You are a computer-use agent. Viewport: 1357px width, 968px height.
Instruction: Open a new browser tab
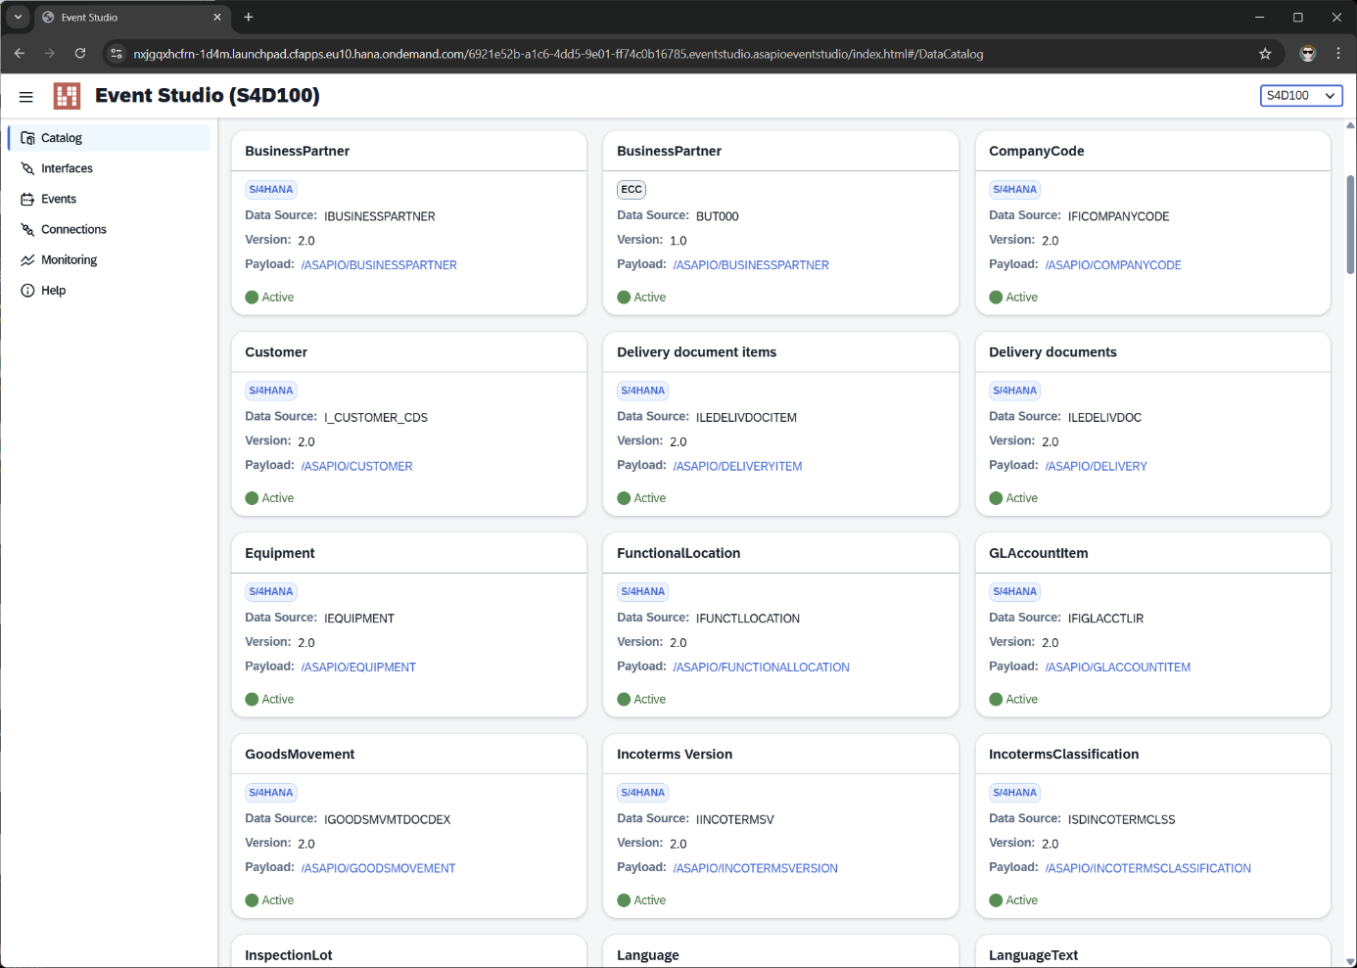click(249, 17)
